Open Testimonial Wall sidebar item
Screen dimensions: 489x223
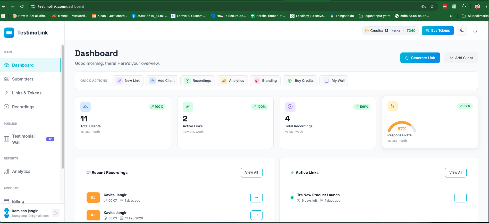[30, 139]
